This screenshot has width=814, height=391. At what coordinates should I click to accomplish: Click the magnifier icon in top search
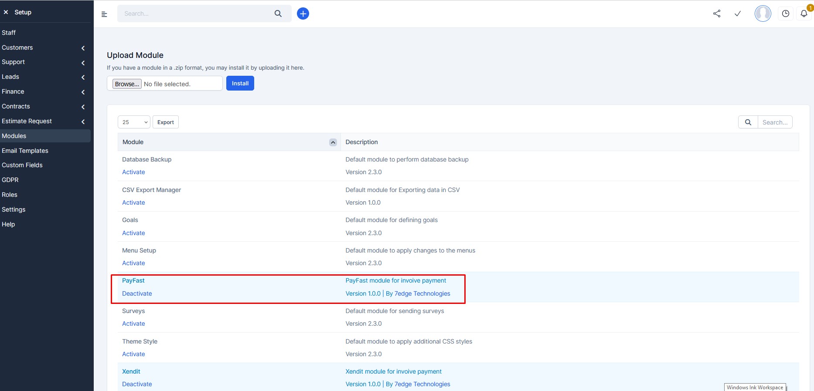click(x=278, y=13)
